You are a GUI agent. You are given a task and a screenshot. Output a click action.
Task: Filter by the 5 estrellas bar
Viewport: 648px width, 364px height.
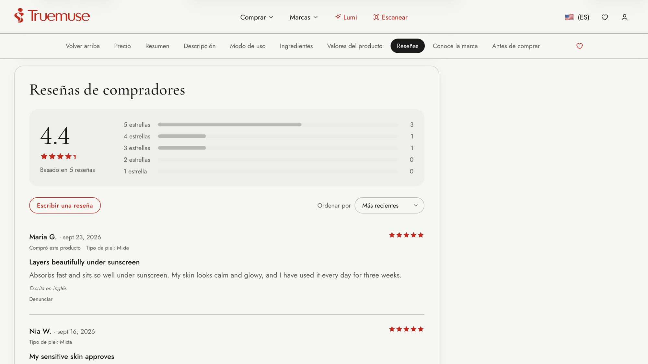point(268,125)
